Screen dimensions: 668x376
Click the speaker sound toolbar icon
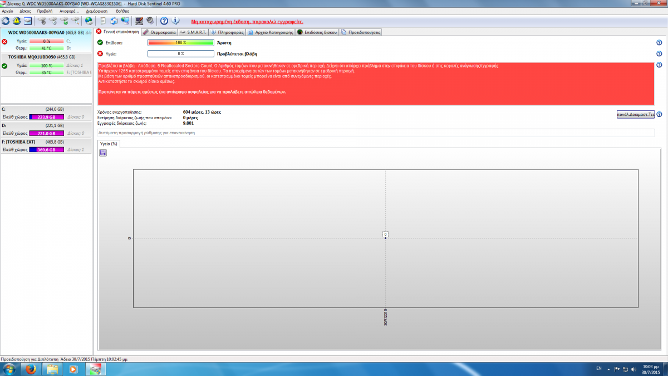click(x=150, y=21)
